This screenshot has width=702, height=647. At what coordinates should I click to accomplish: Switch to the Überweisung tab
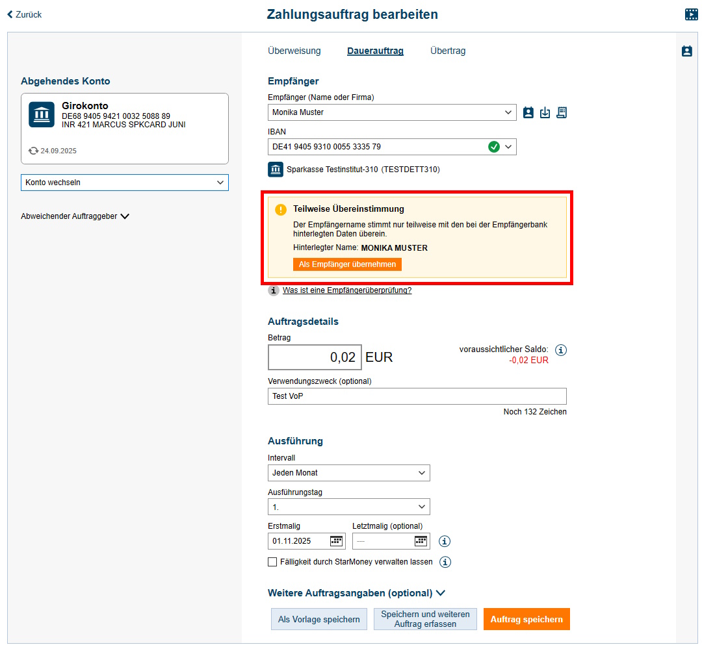pos(294,51)
